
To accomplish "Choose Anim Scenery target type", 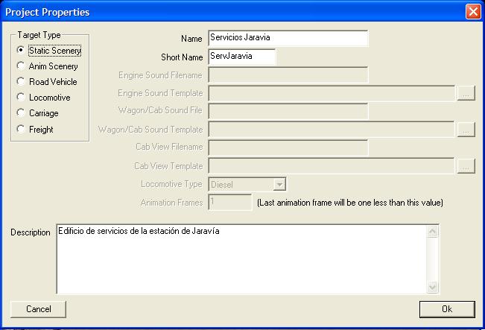I will tap(21, 66).
